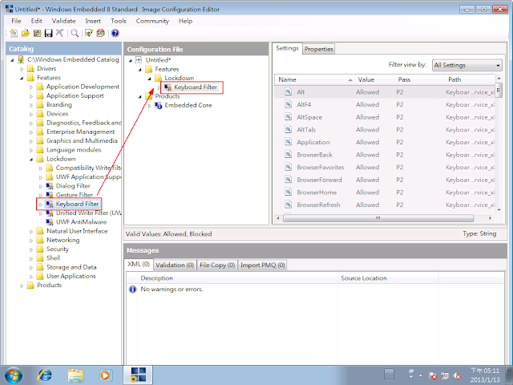Click the AltF4 setting icon

coord(289,104)
